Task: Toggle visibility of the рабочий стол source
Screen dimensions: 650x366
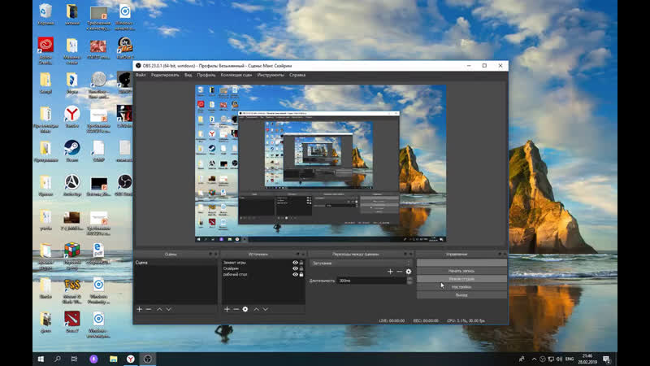Action: point(295,274)
